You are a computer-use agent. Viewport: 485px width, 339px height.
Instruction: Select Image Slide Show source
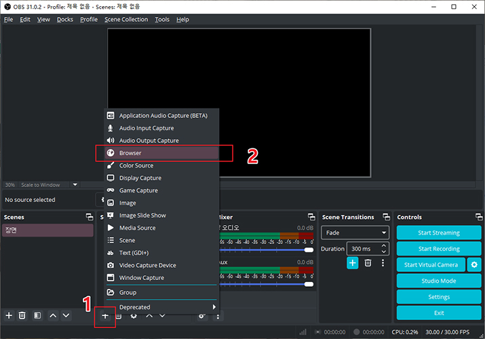point(161,216)
